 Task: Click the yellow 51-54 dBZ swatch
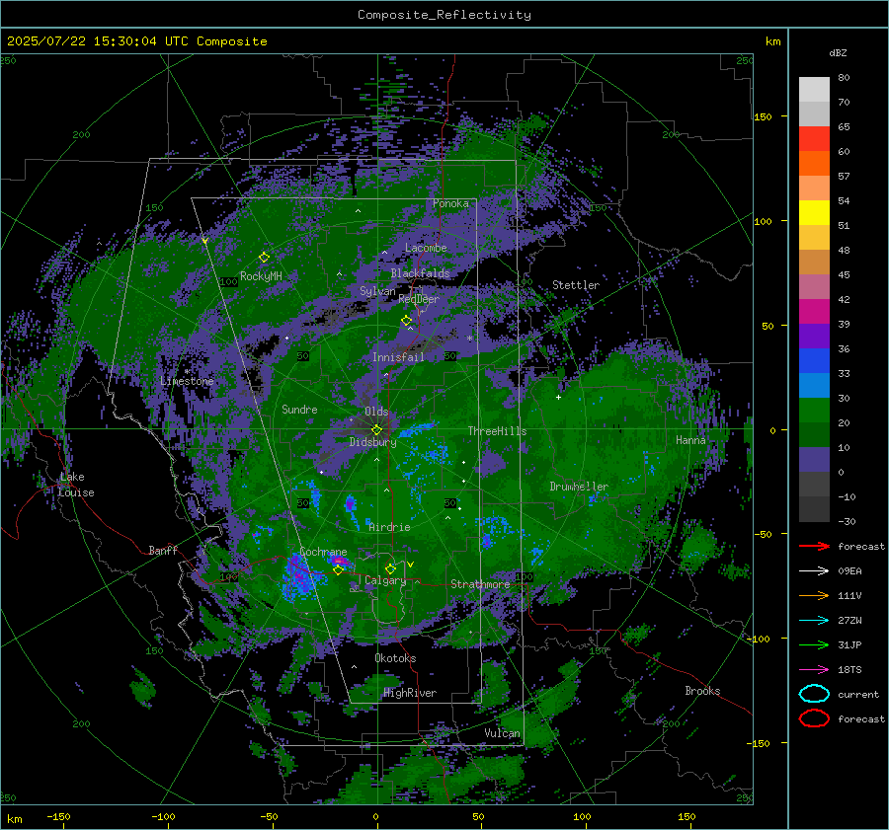point(814,213)
